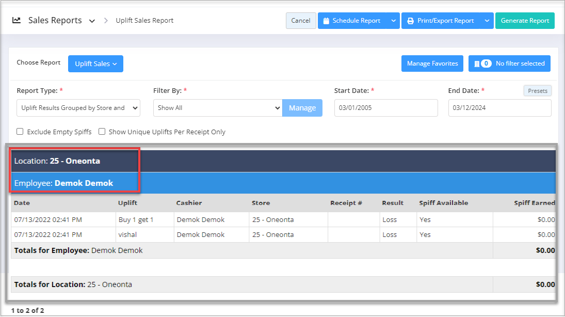Click the Uplift Sales Report breadcrumb
Image resolution: width=565 pixels, height=317 pixels.
(144, 21)
